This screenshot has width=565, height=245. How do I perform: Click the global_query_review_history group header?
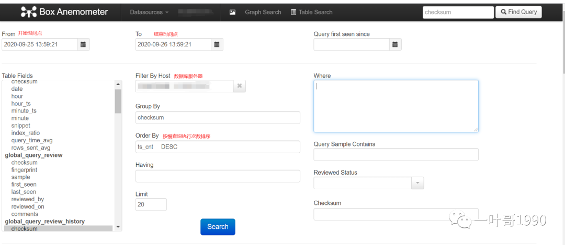click(44, 222)
